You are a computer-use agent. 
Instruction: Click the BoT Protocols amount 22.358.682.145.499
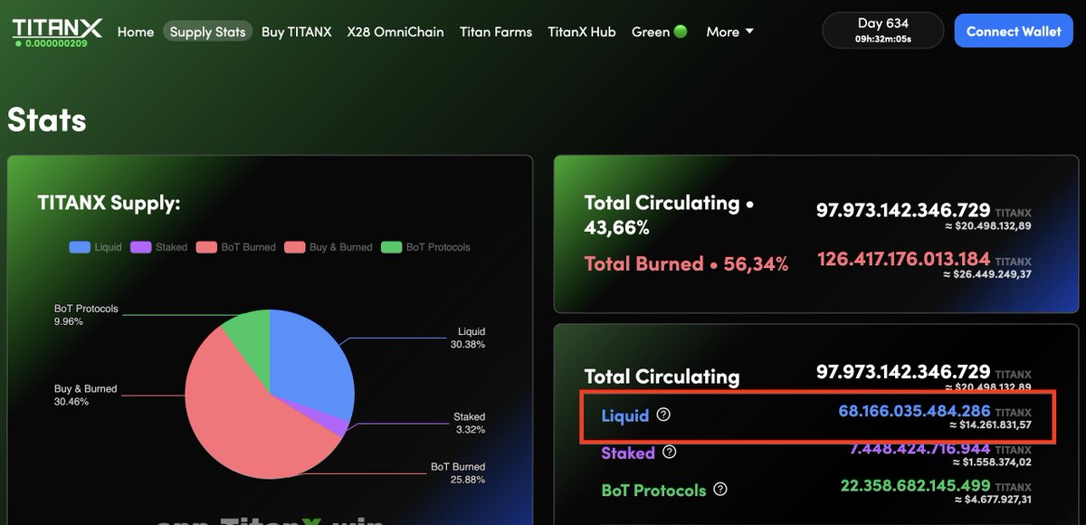916,486
